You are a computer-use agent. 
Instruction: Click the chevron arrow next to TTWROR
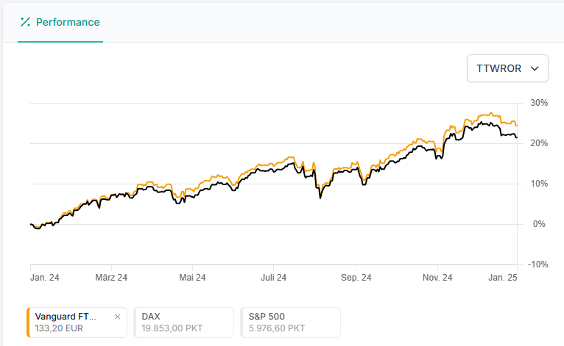click(x=535, y=68)
